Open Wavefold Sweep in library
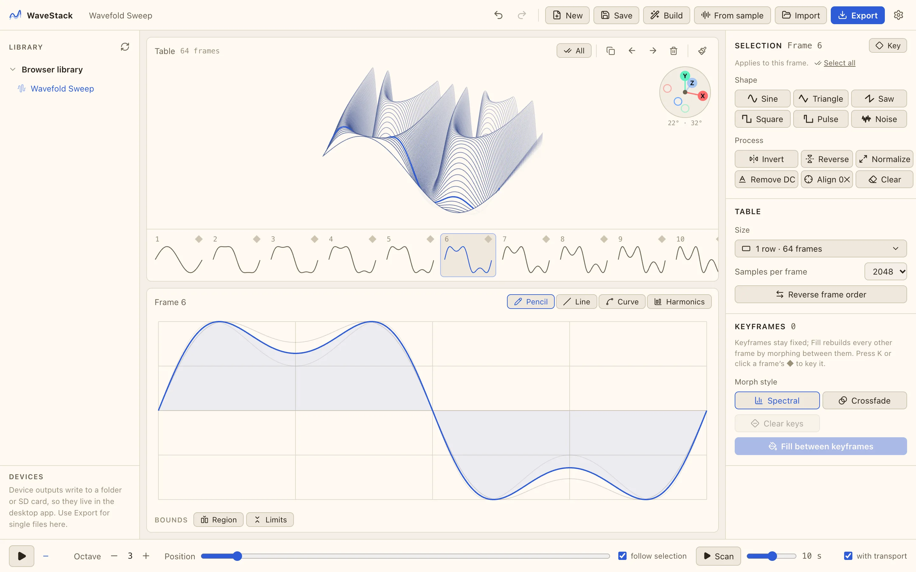The width and height of the screenshot is (916, 572). click(62, 89)
